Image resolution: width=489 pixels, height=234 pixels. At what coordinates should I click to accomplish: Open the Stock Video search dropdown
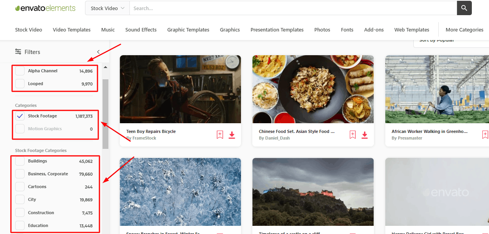pos(107,8)
